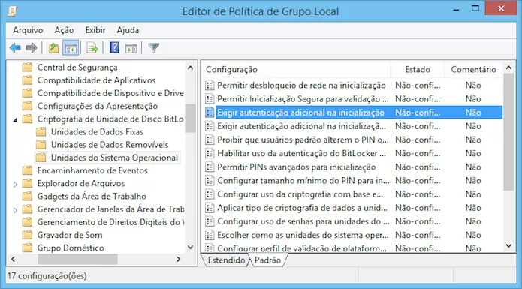This screenshot has width=522, height=289.
Task: Select Unidades de Dados Removíveis folder
Action: pos(110,145)
